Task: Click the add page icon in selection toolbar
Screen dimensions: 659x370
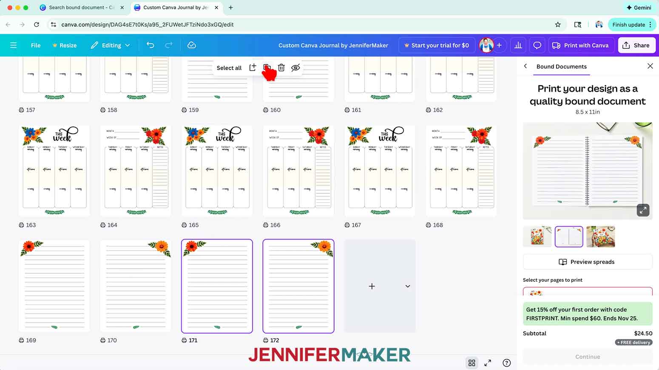Action: click(253, 67)
